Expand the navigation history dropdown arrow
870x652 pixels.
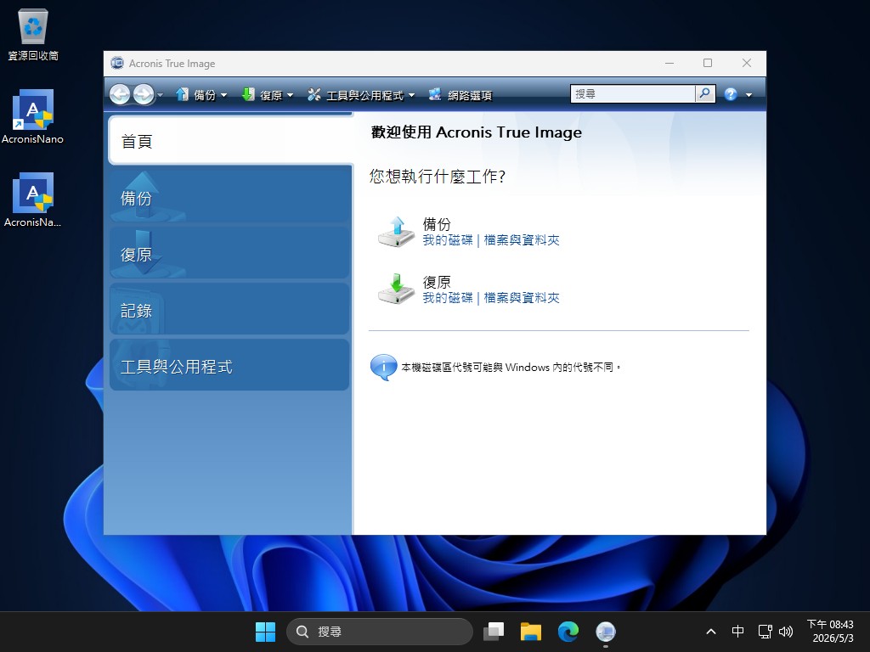pos(161,95)
